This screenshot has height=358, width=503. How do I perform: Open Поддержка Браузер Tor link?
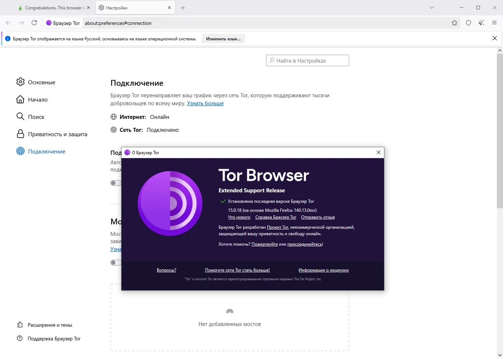pyautogui.click(x=49, y=338)
